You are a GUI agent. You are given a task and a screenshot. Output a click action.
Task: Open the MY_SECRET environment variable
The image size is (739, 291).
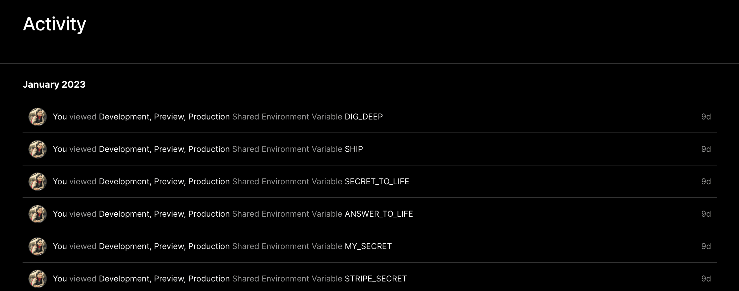point(368,246)
